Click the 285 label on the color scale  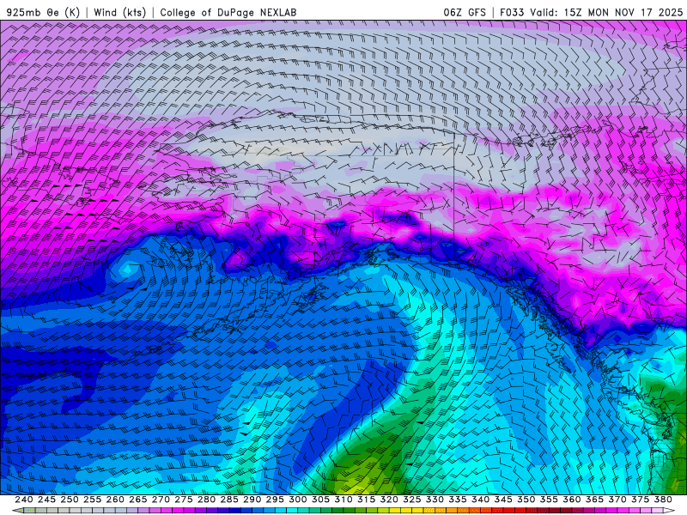pos(229,500)
